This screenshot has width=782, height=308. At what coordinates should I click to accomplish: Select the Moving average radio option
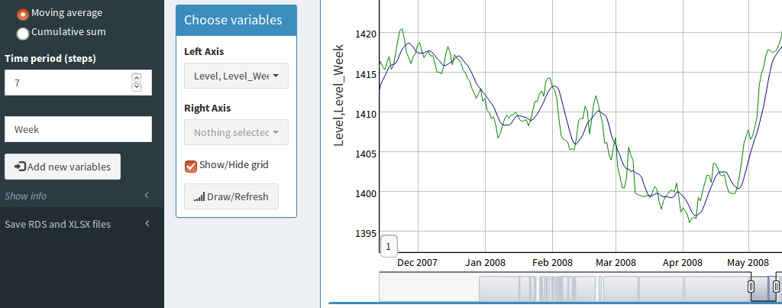[x=23, y=14]
